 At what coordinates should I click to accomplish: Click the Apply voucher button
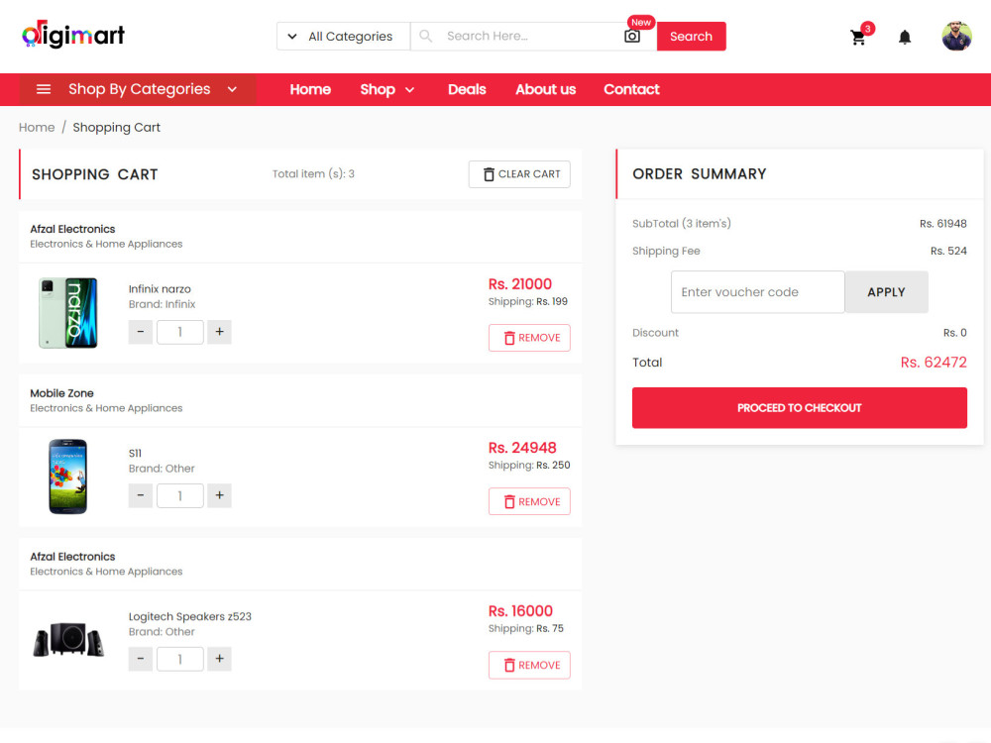point(886,292)
